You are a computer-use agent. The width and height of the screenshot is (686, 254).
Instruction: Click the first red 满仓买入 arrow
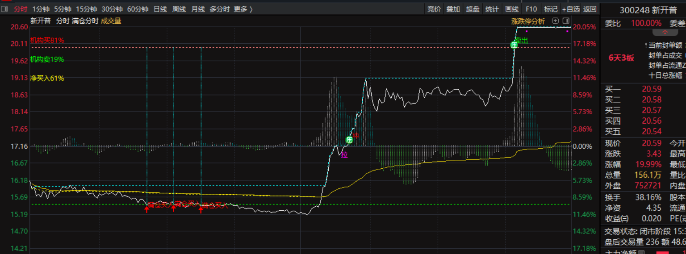146,209
